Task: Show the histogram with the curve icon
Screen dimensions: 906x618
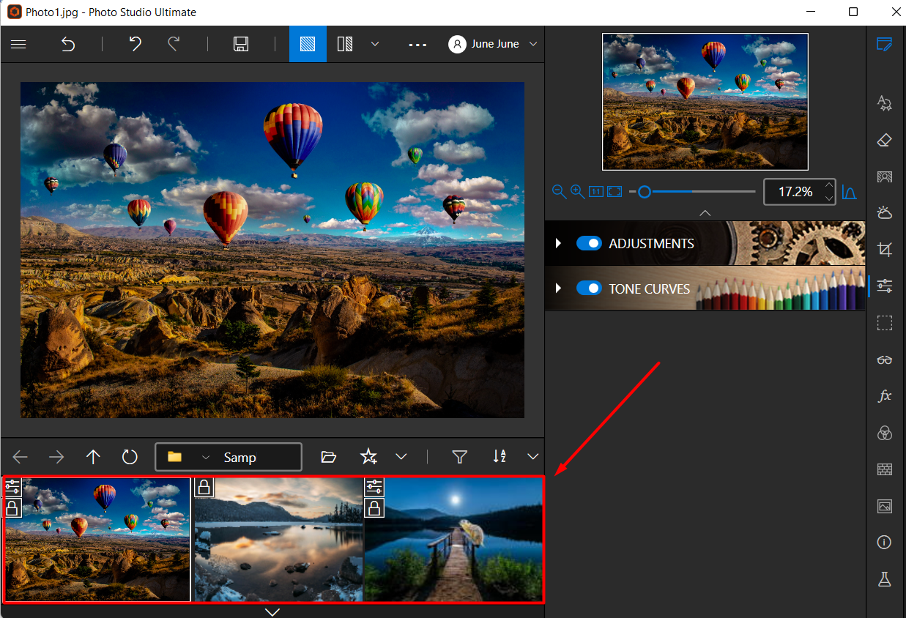Action: [x=849, y=192]
